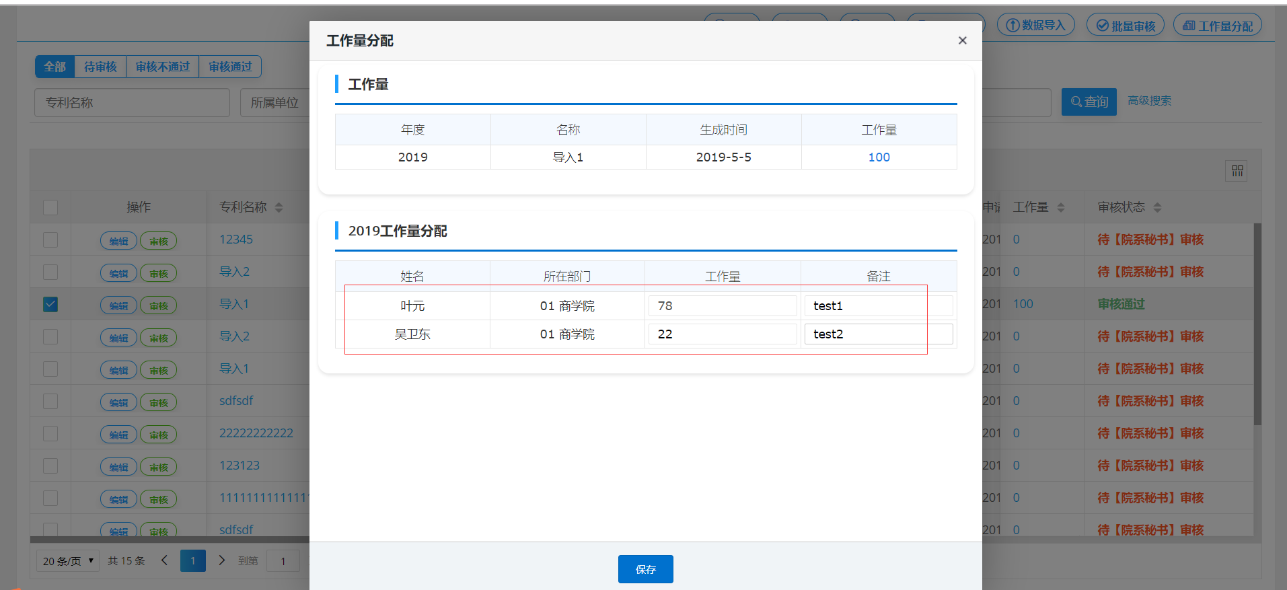The width and height of the screenshot is (1287, 590).
Task: Check the checkbox for row 12345
Action: [x=50, y=239]
